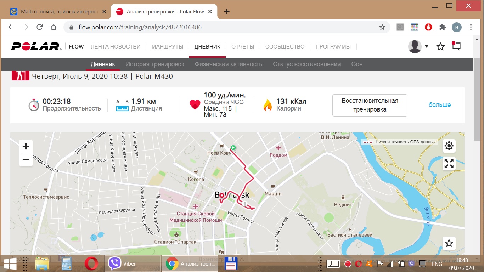Viewport: 484px width, 272px height.
Task: Open the ДНЕВНИК menu item
Action: tap(207, 46)
